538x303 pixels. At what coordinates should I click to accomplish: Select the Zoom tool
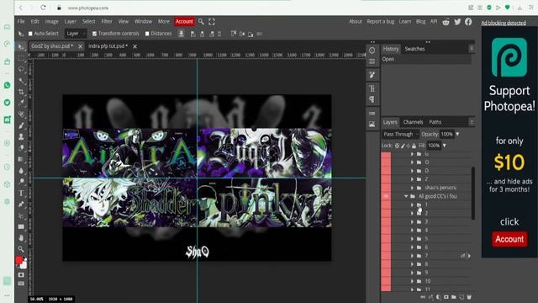pos(21,249)
